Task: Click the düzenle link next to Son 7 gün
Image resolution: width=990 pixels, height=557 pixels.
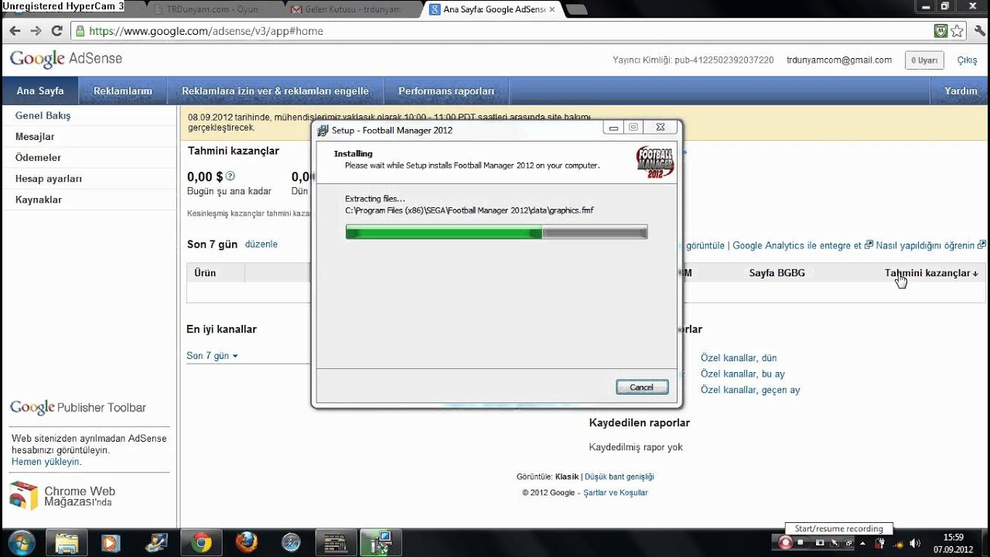Action: (261, 244)
